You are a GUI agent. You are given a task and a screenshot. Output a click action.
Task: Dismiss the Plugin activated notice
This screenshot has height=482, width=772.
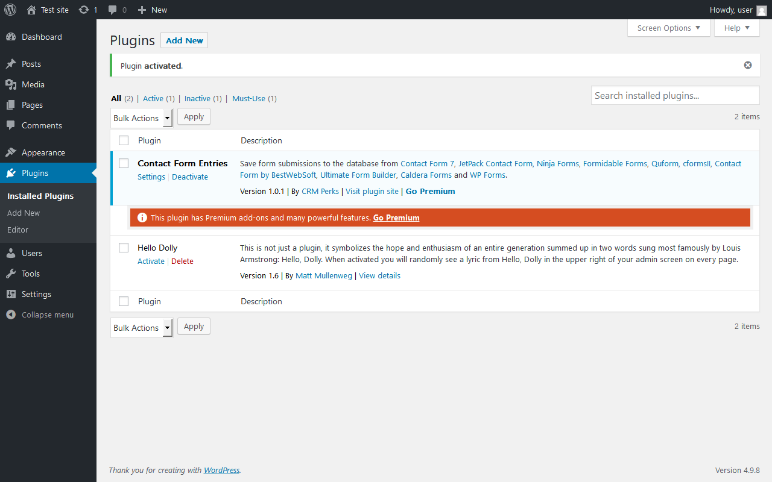748,65
